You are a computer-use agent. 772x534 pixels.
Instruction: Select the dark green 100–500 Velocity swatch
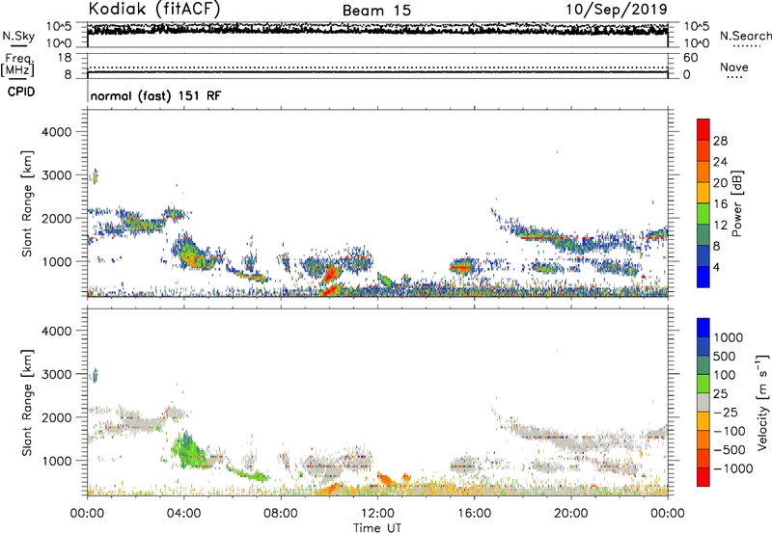click(703, 365)
